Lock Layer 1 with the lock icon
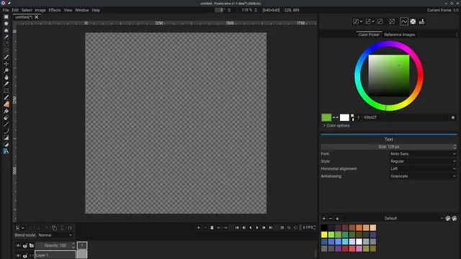The height and width of the screenshot is (259, 461). click(25, 255)
